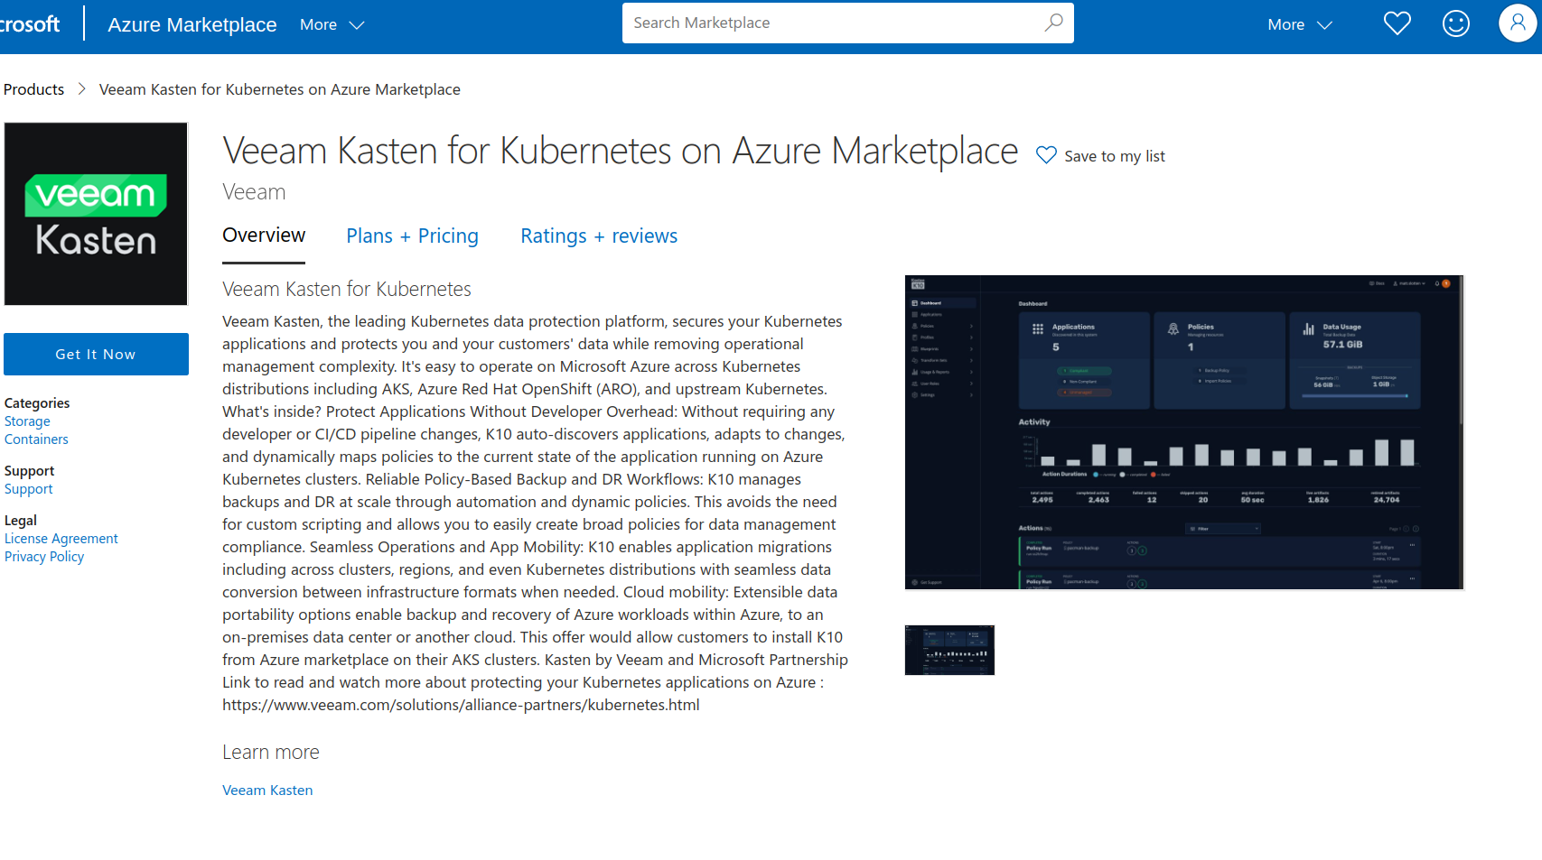Switch to the Plans + Pricing tab

pyautogui.click(x=412, y=236)
